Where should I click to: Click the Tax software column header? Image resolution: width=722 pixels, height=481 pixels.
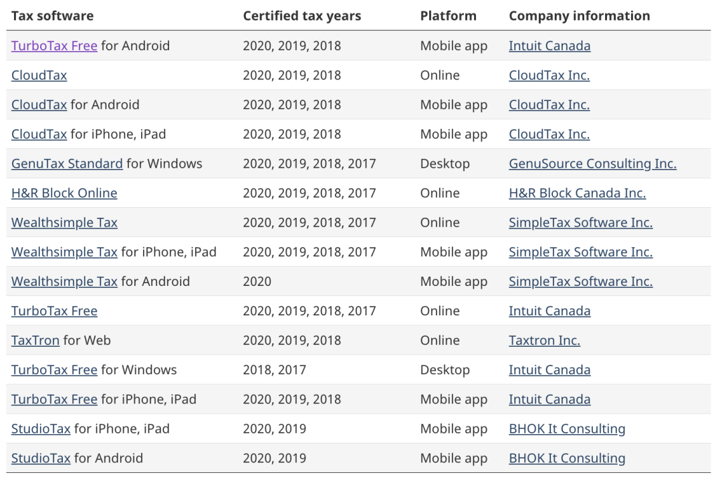point(52,16)
